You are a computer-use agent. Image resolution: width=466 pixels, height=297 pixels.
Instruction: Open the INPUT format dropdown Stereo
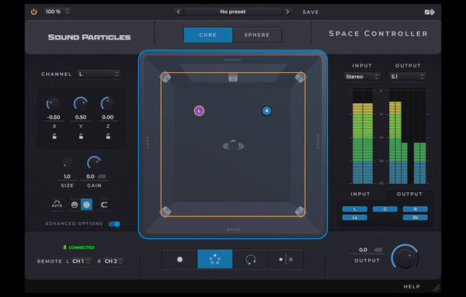point(362,77)
